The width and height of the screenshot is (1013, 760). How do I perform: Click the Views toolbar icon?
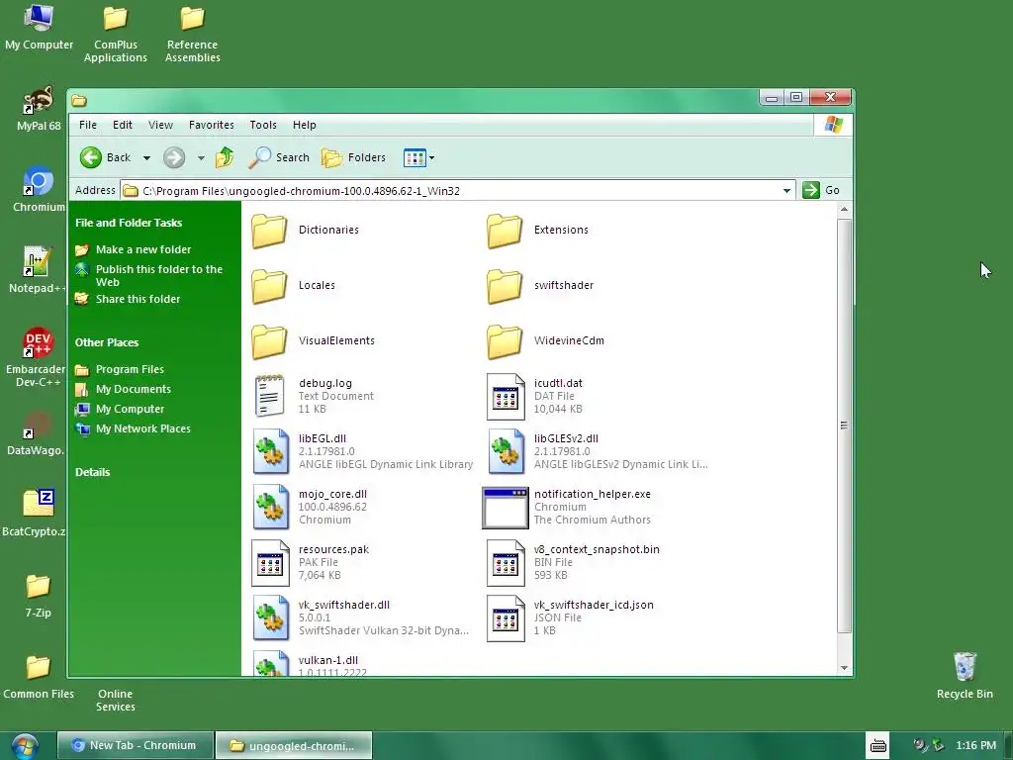(414, 157)
